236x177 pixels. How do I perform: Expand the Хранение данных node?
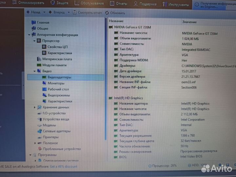point(35,107)
